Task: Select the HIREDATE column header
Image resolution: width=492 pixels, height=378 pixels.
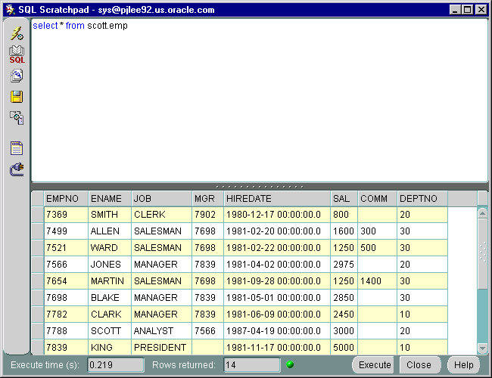Action: coord(276,198)
